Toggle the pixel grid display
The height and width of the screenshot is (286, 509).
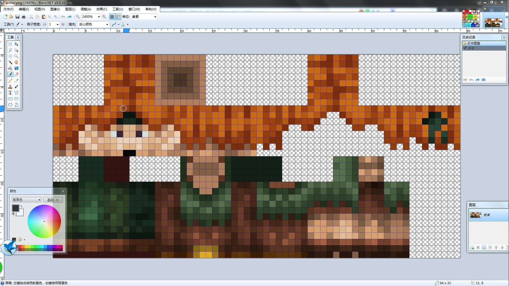point(112,17)
